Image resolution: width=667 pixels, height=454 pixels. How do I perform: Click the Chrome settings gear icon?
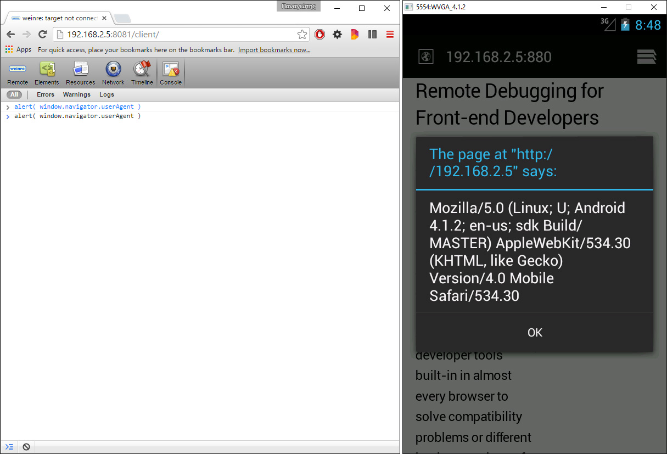(337, 34)
